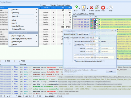Switch to Thread Scheduler tab
The image size is (131, 98).
pyautogui.click(x=83, y=34)
